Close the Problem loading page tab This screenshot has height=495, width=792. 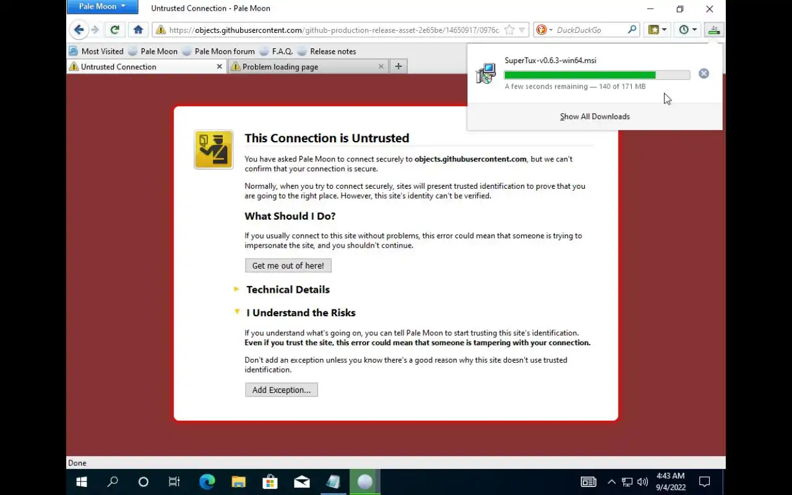click(x=381, y=67)
